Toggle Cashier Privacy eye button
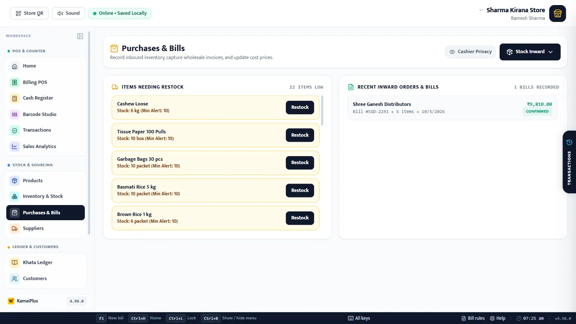Screen dimensions: 576x324 pos(471,51)
